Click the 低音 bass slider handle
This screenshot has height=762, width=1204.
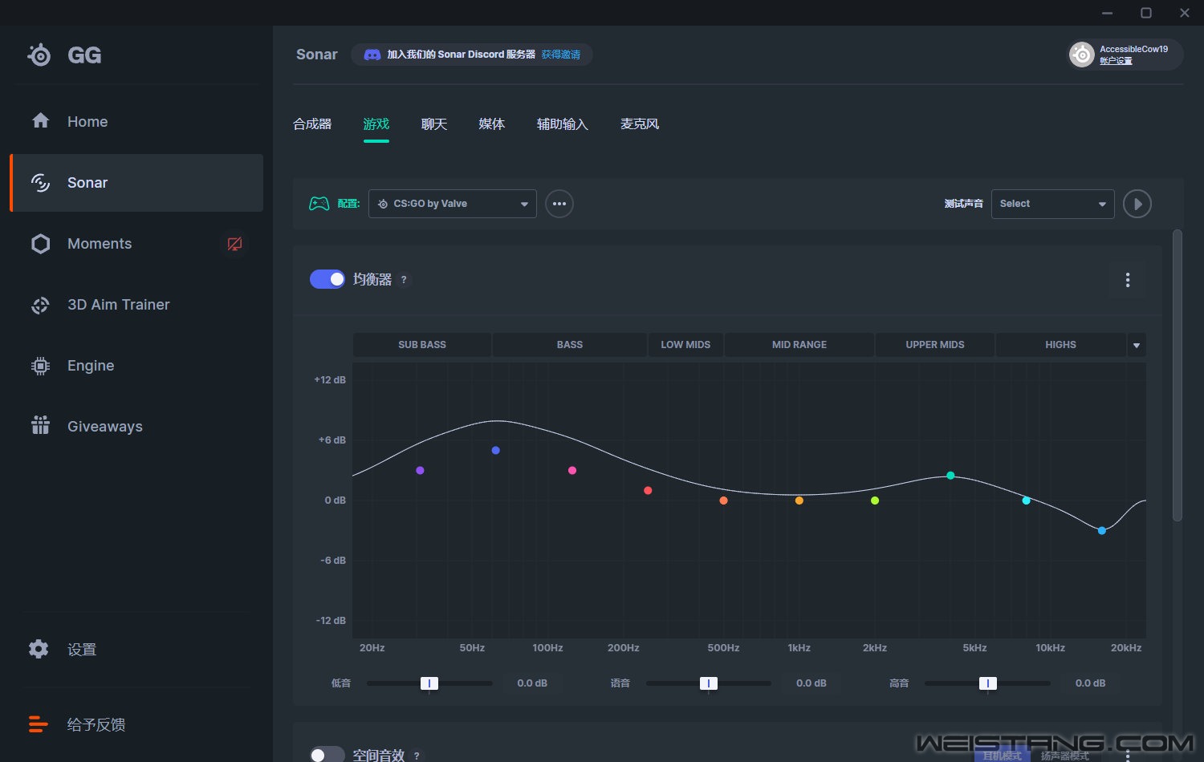[x=429, y=683]
